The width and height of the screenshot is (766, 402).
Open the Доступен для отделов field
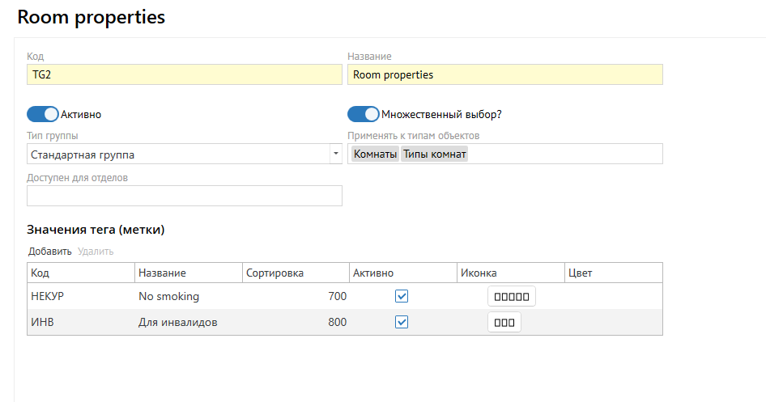[184, 196]
